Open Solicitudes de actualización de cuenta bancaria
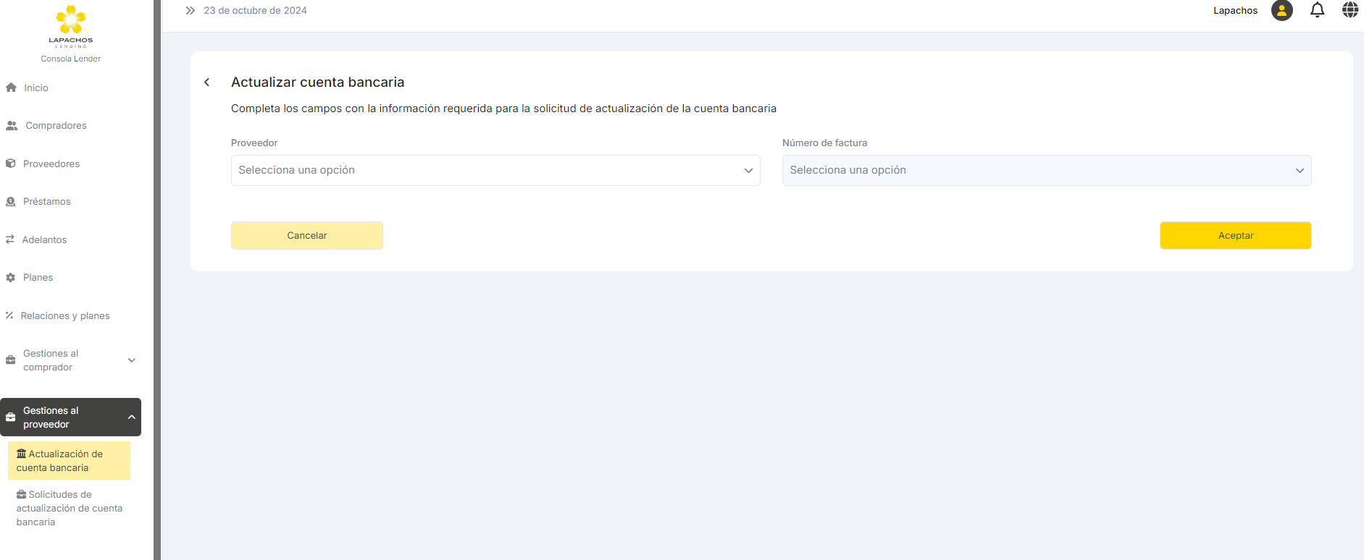This screenshot has height=560, width=1364. (69, 508)
